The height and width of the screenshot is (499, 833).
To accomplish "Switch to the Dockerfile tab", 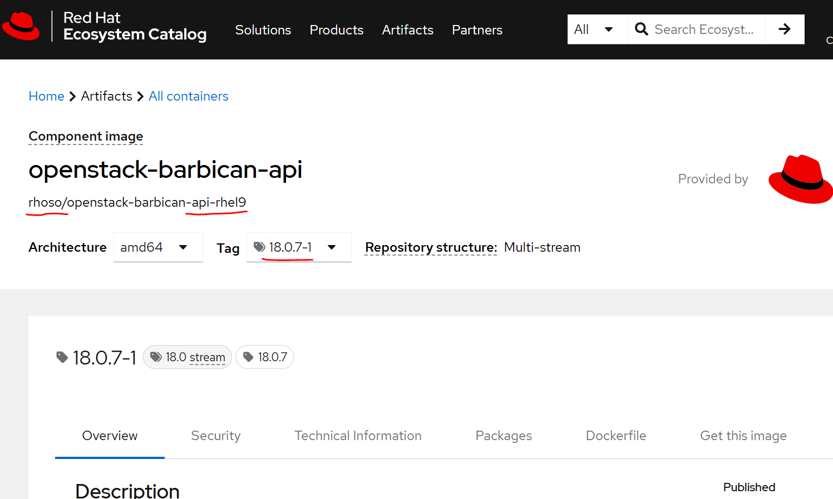I will [615, 436].
